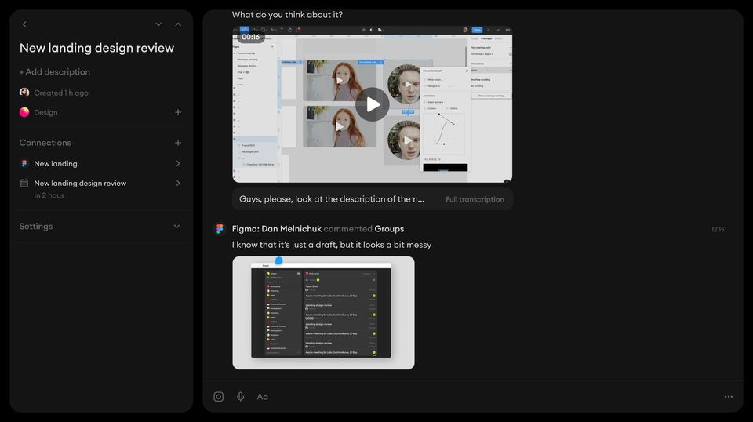Record a voice message with microphone icon

coord(241,397)
